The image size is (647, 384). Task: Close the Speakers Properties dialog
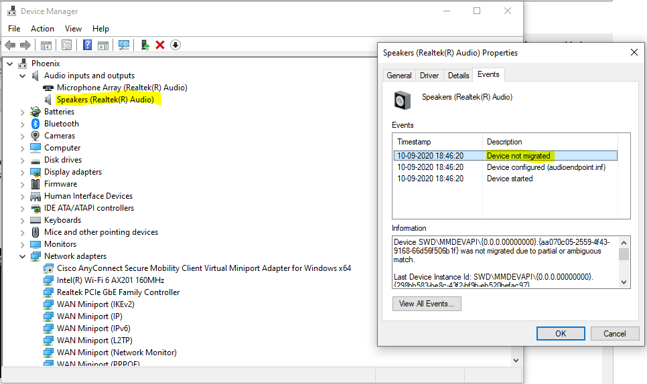coord(634,52)
